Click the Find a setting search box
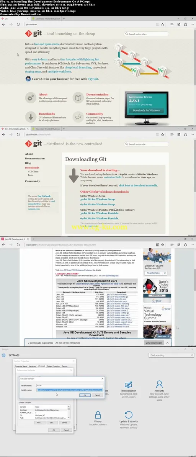Image resolution: width=196 pixels, height=457 pixels. (x=171, y=355)
